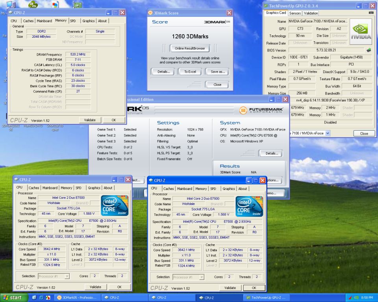Click the green NVIDIA tray icon

(357, 298)
